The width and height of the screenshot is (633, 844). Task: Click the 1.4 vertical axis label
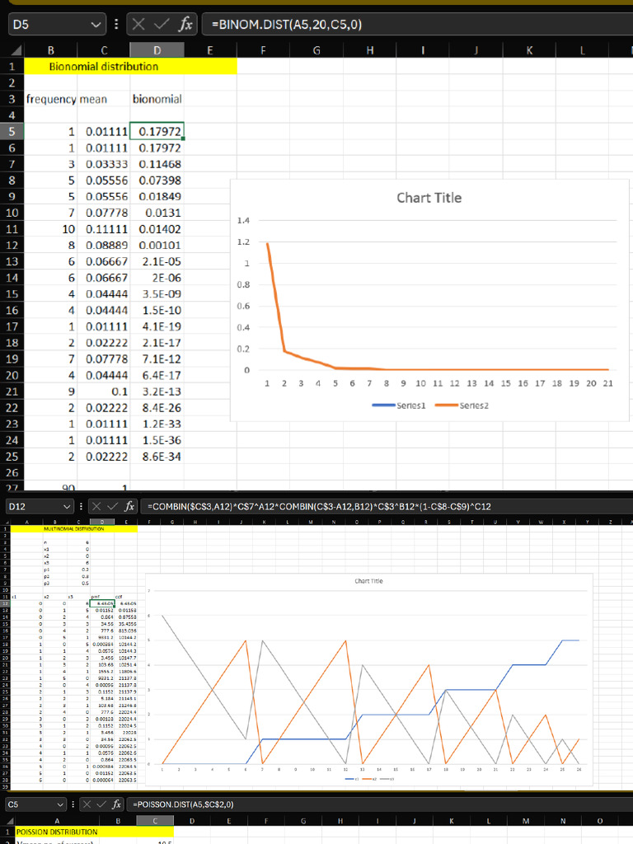(243, 220)
